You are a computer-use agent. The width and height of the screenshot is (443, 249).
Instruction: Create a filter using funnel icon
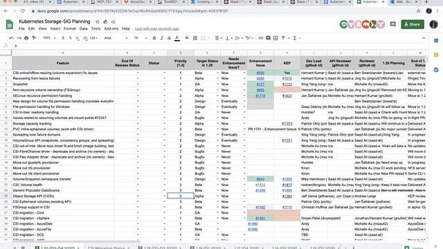pyautogui.click(x=283, y=38)
